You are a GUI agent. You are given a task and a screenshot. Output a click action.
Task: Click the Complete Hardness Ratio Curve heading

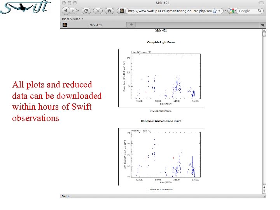tap(161, 121)
